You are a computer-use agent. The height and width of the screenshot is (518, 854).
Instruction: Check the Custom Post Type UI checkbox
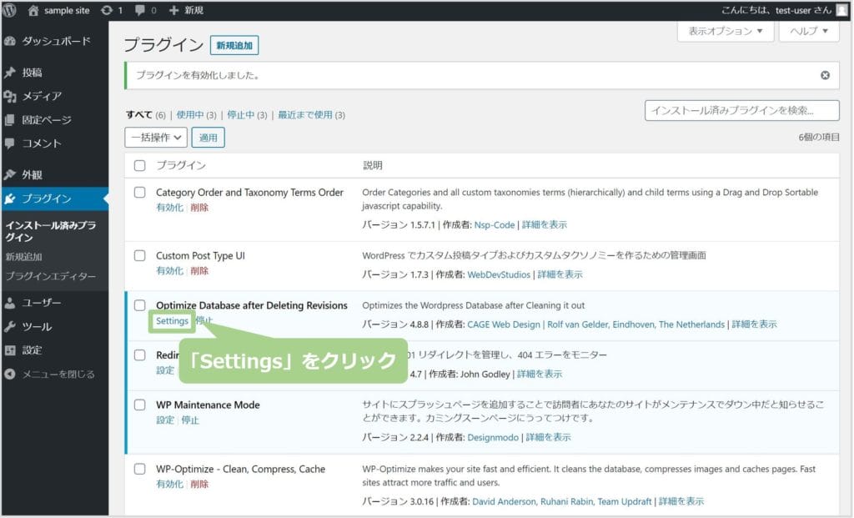[140, 255]
